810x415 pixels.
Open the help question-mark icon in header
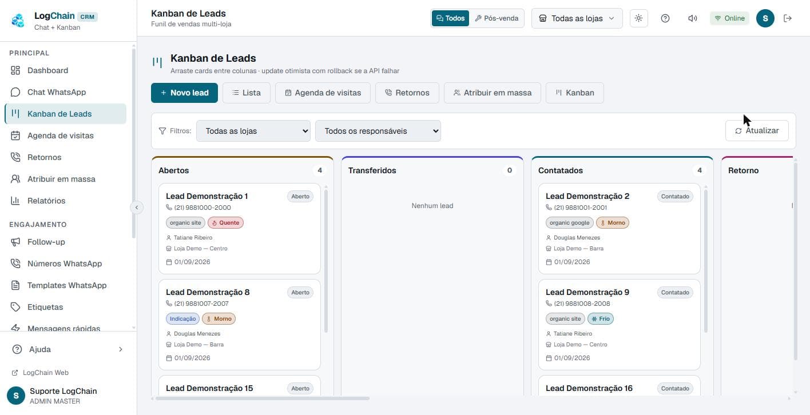point(665,18)
